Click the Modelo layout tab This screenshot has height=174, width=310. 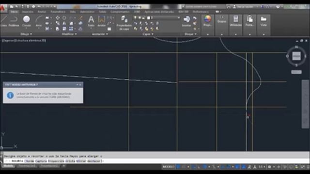(x=9, y=166)
